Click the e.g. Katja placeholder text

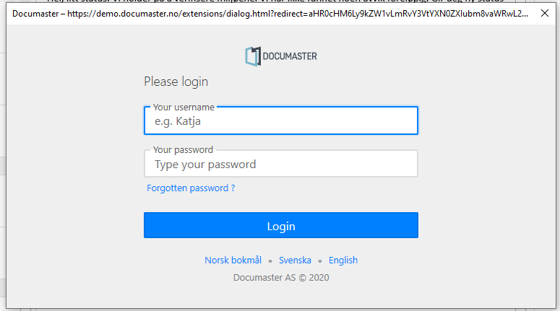click(178, 122)
